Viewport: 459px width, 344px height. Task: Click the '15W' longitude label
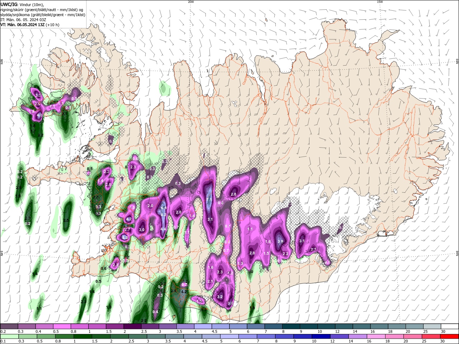click(x=380, y=2)
